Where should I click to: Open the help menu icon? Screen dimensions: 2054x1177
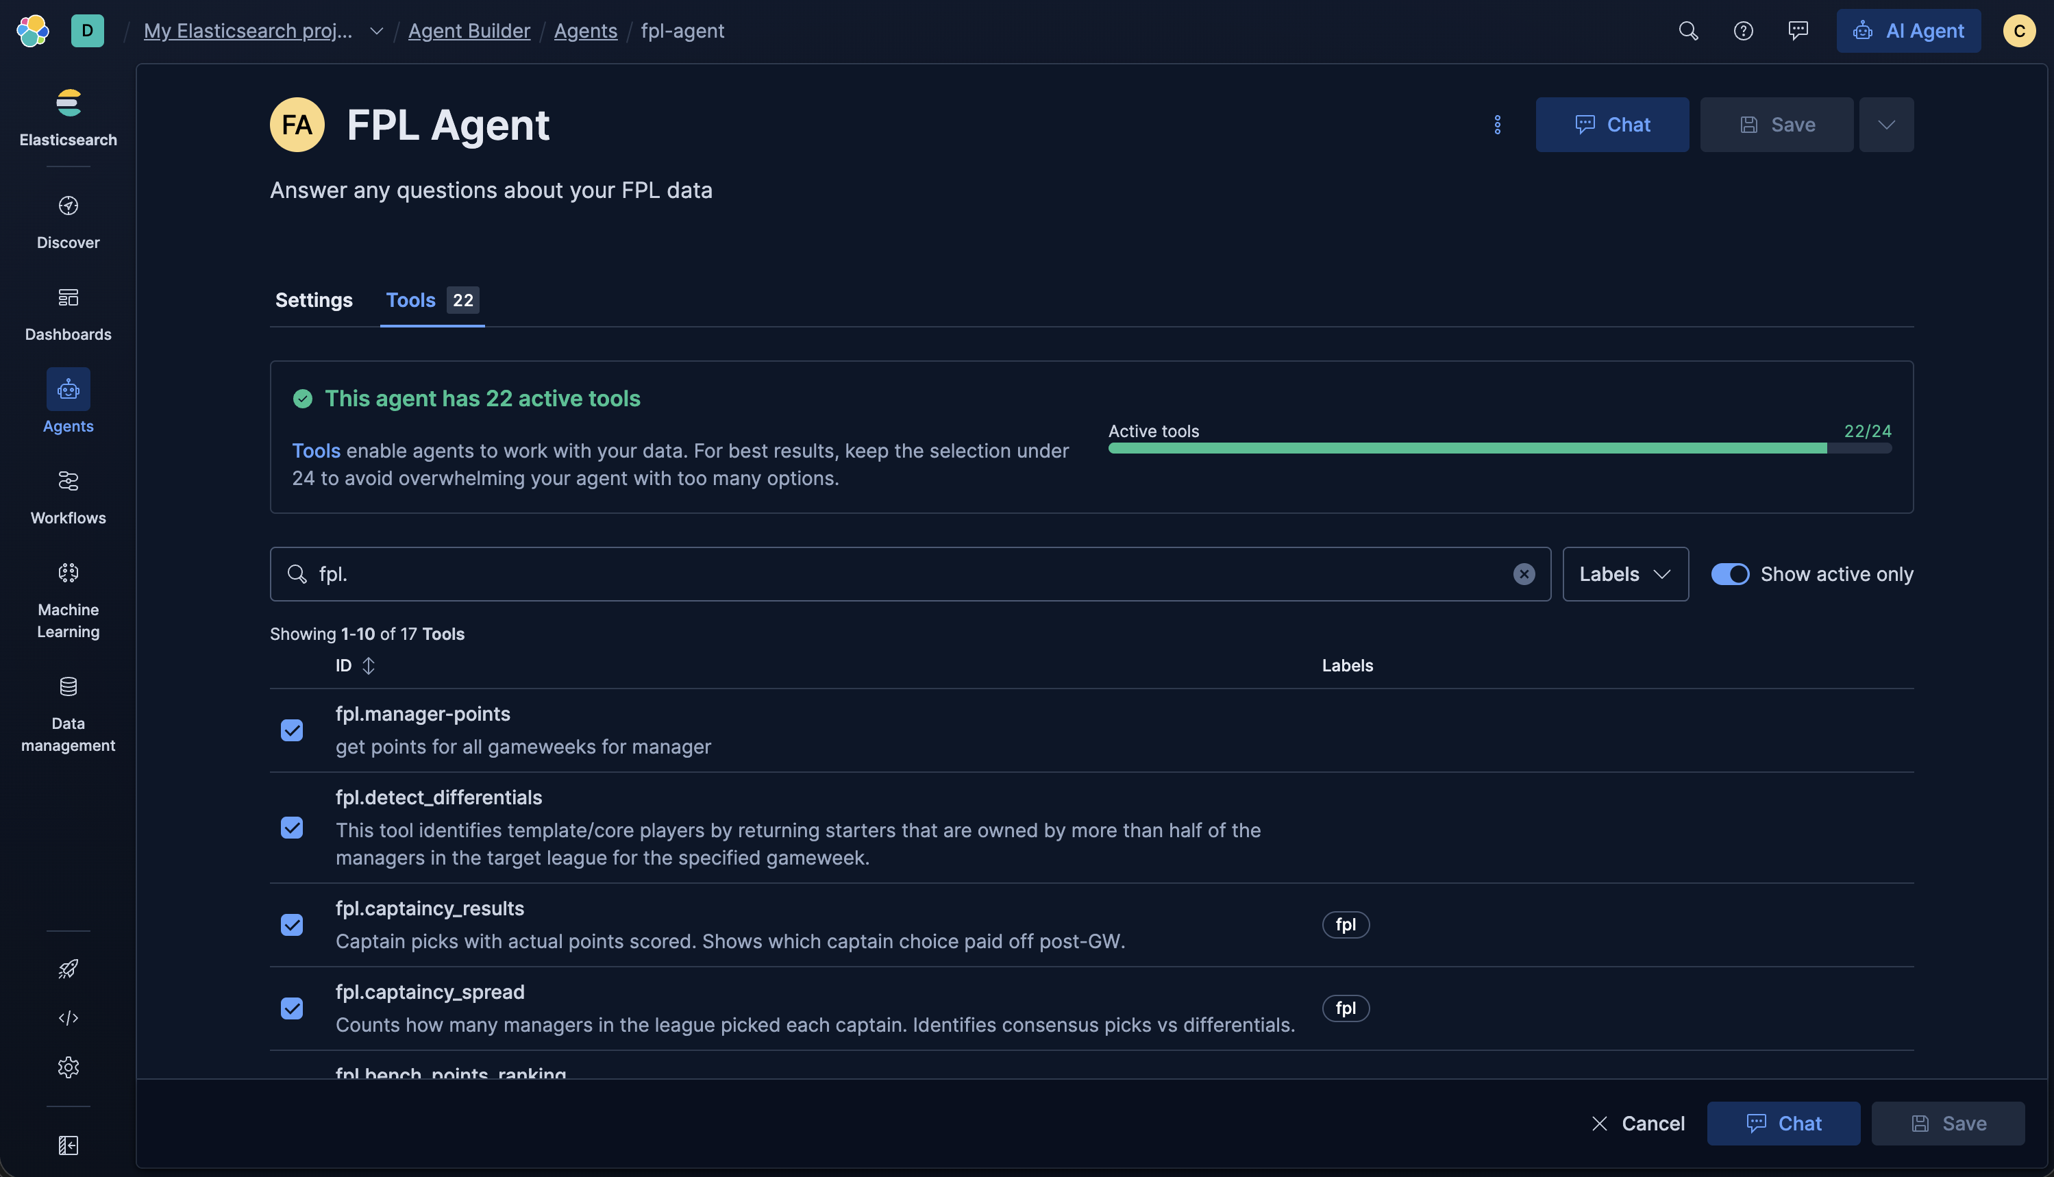(x=1743, y=31)
